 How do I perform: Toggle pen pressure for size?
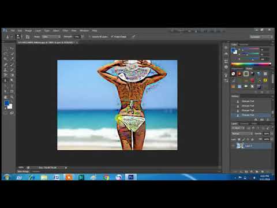point(133,36)
